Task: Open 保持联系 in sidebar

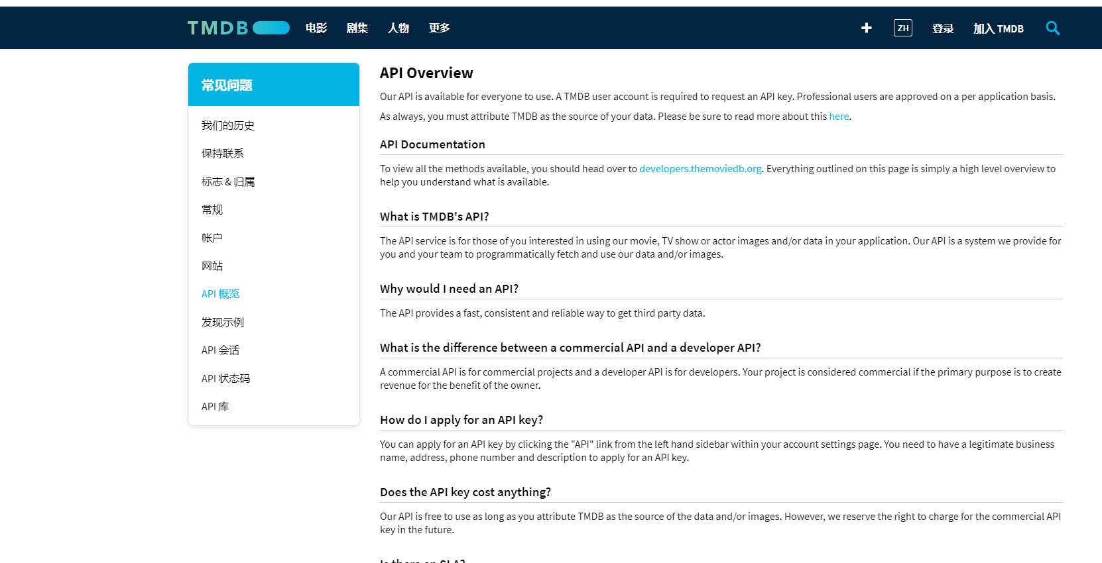Action: coord(223,153)
